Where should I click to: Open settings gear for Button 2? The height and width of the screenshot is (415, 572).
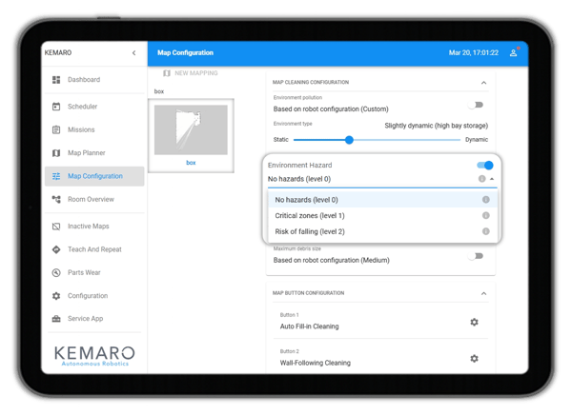(x=474, y=359)
